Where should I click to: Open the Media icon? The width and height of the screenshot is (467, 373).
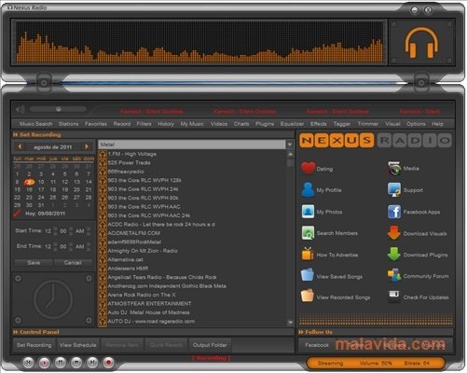click(x=394, y=169)
